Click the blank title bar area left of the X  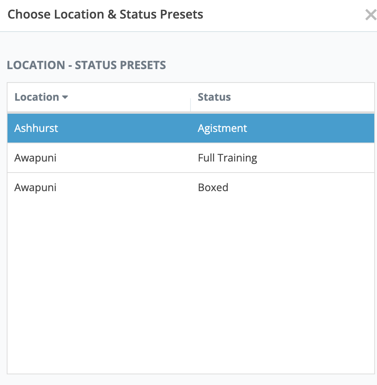coord(285,15)
